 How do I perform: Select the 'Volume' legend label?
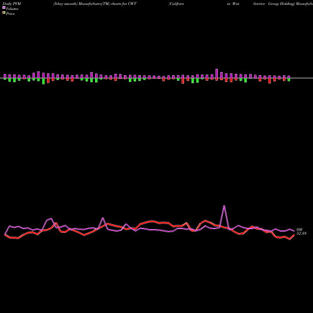12,9
